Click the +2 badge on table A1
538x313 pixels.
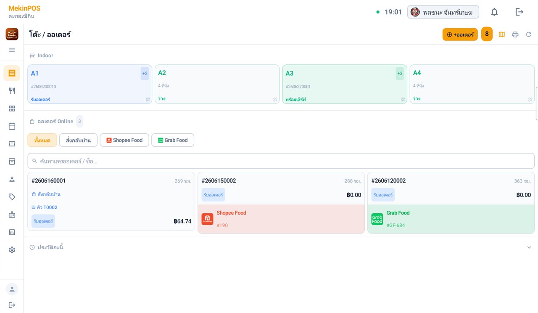[145, 74]
